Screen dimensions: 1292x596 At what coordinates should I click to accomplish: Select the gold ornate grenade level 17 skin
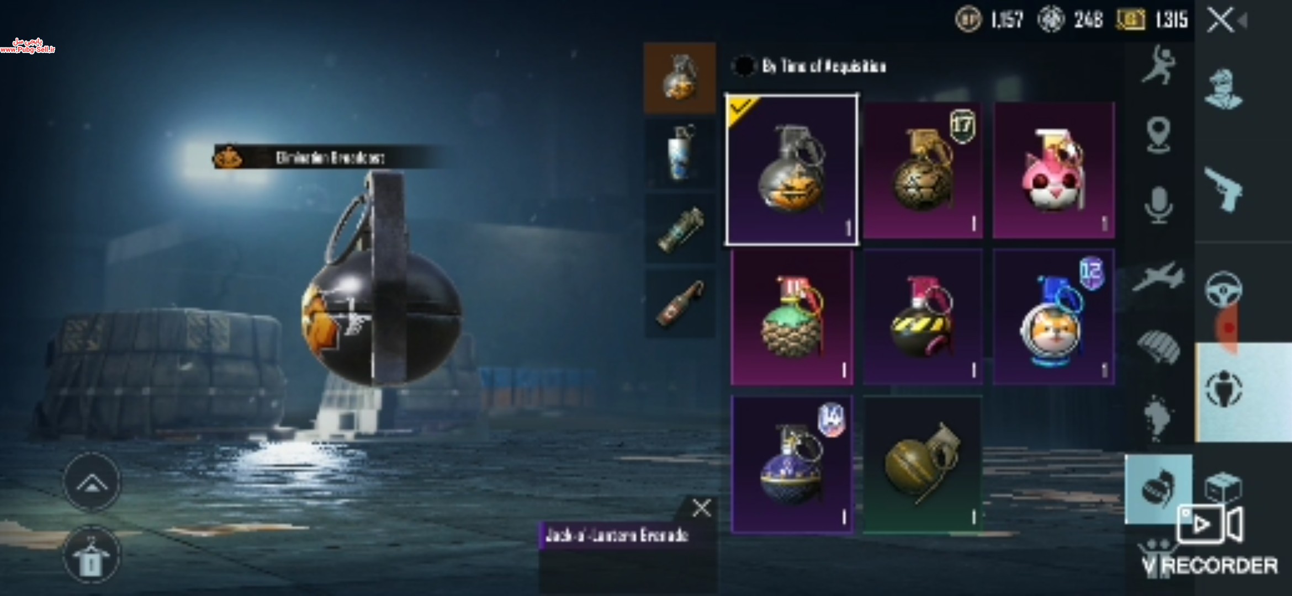(922, 170)
